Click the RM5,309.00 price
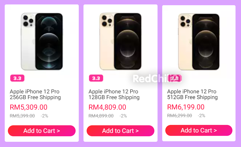Image resolution: width=241 pixels, height=147 pixels. click(x=29, y=107)
